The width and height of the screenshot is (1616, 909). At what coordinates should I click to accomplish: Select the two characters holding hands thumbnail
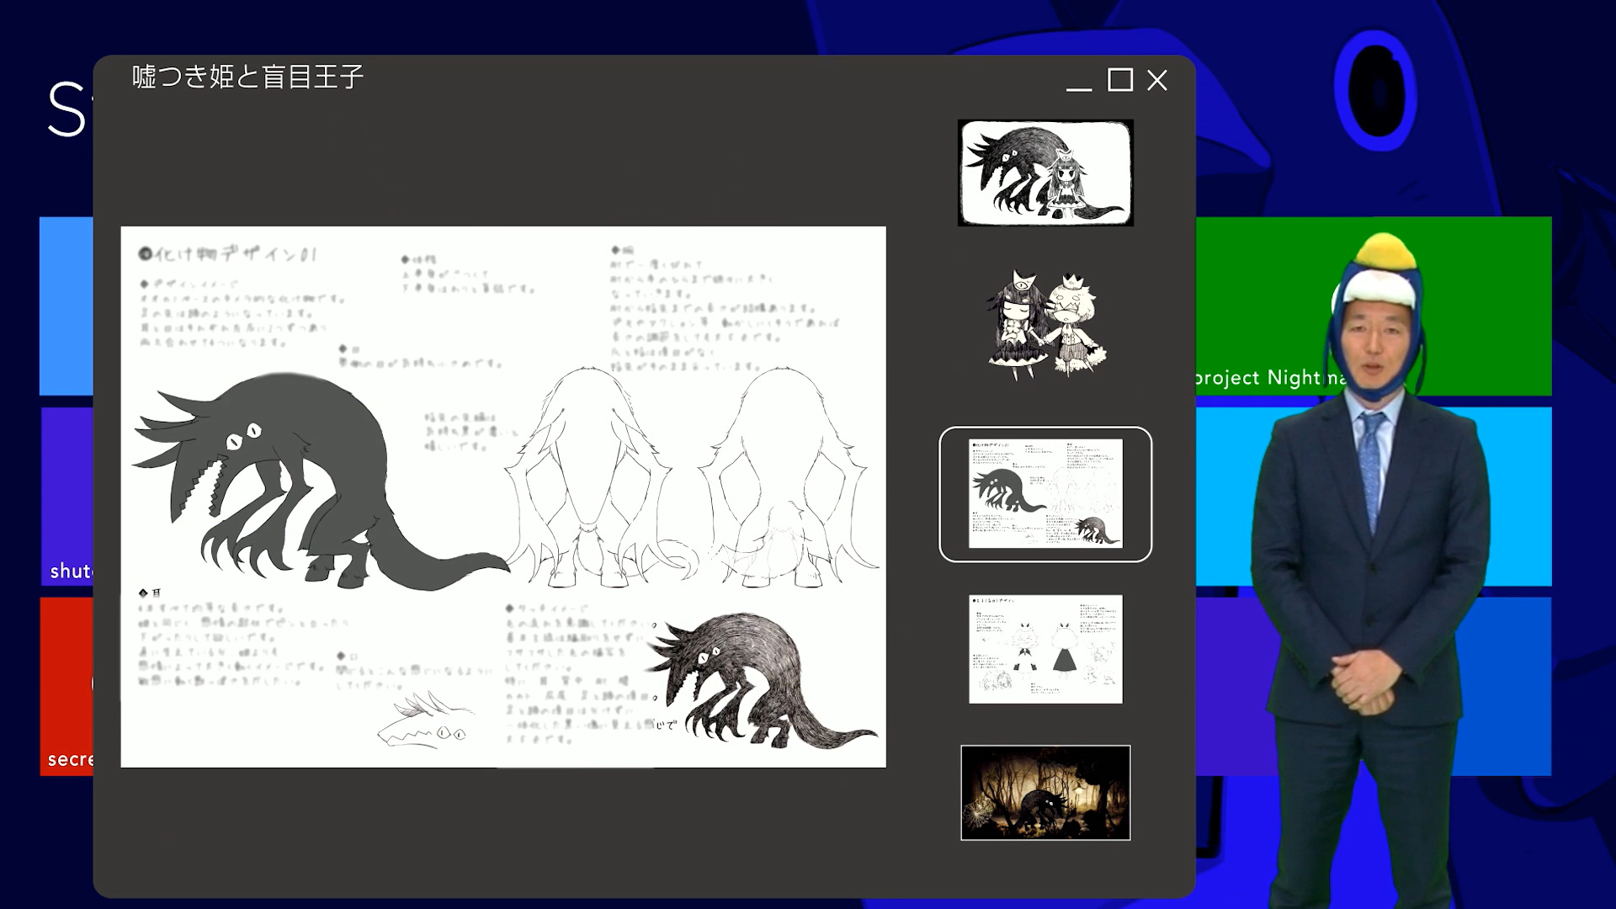[1045, 324]
